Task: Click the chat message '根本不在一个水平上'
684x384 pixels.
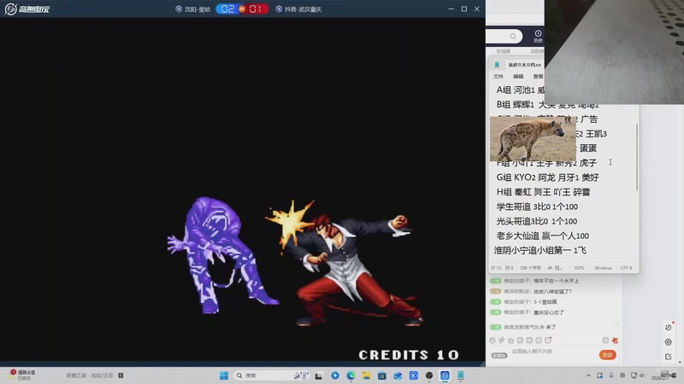Action: [x=557, y=281]
